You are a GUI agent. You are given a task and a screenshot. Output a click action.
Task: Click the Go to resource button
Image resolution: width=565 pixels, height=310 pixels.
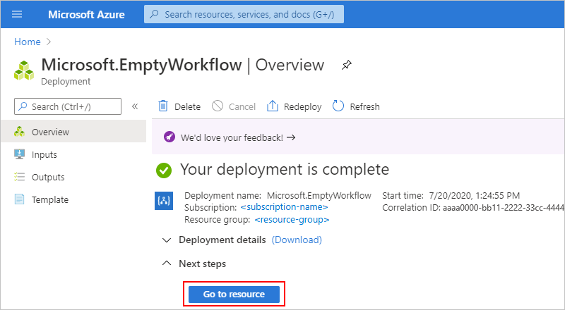(x=234, y=294)
